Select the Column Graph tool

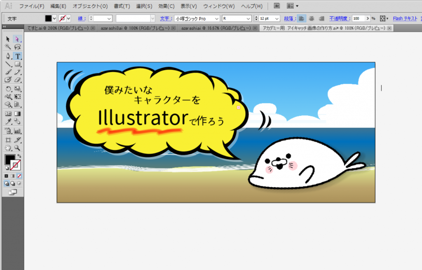(x=17, y=131)
